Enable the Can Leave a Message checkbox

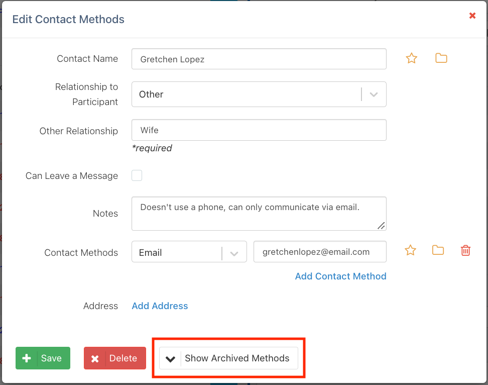click(137, 175)
